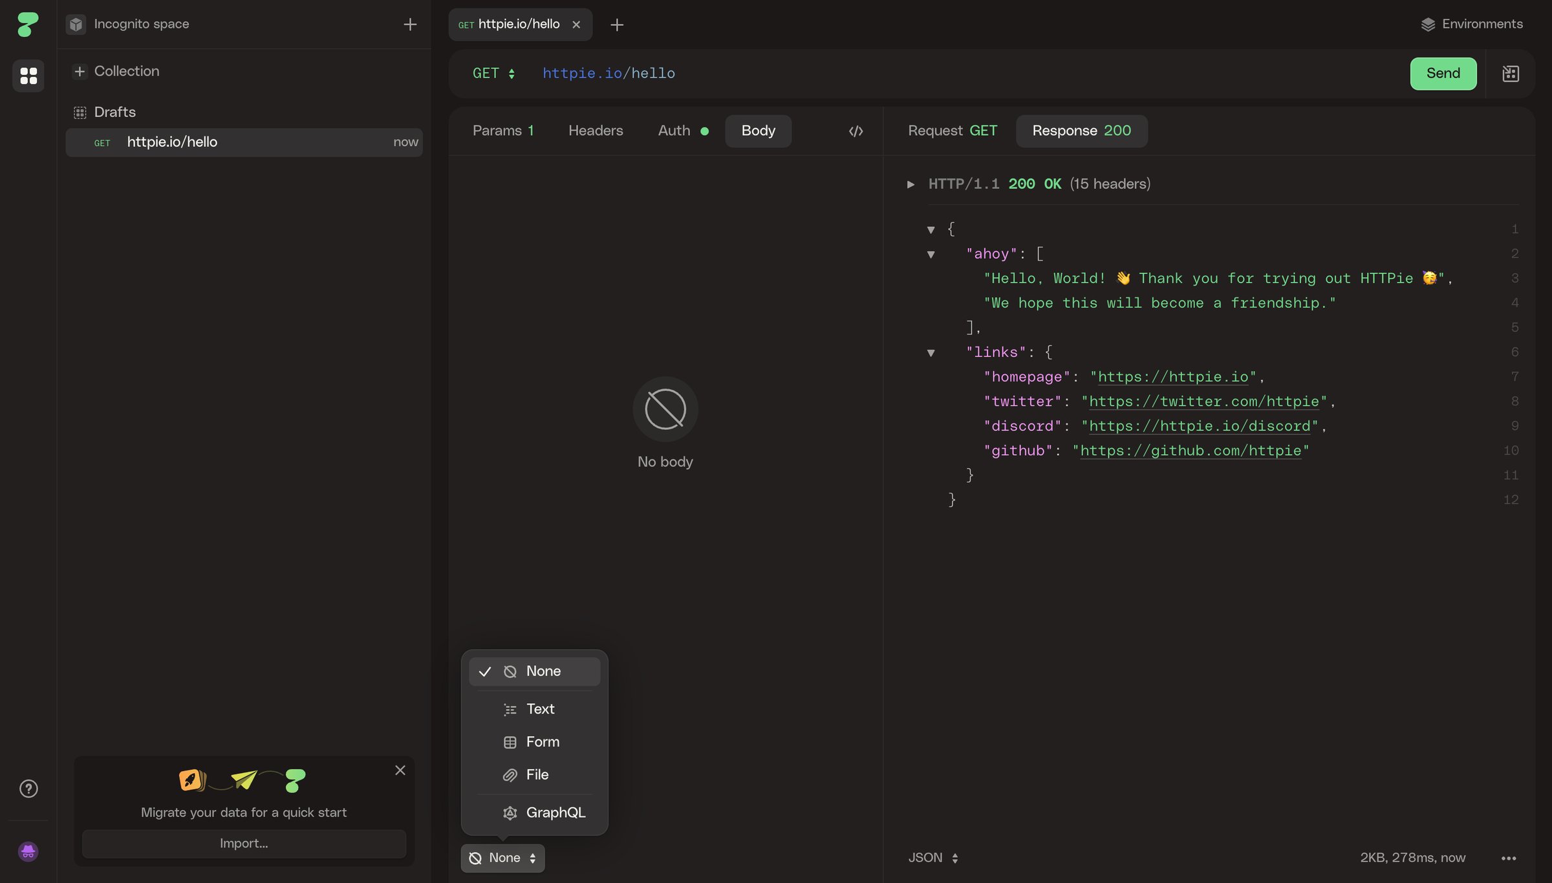The image size is (1552, 883).
Task: Open the spaces grid icon in sidebar
Action: click(28, 76)
